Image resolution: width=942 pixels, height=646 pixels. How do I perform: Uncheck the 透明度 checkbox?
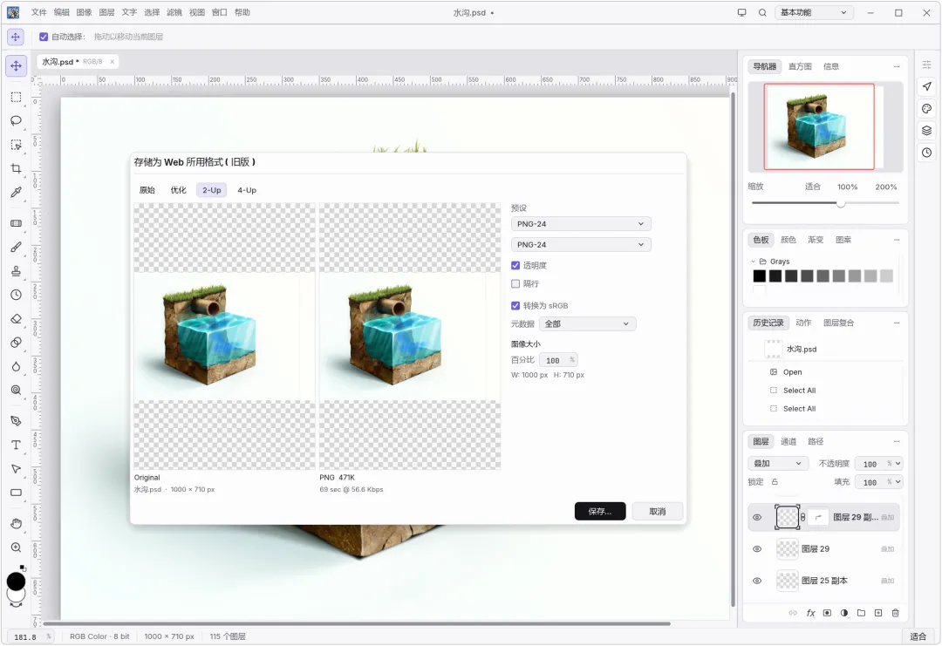(x=515, y=265)
